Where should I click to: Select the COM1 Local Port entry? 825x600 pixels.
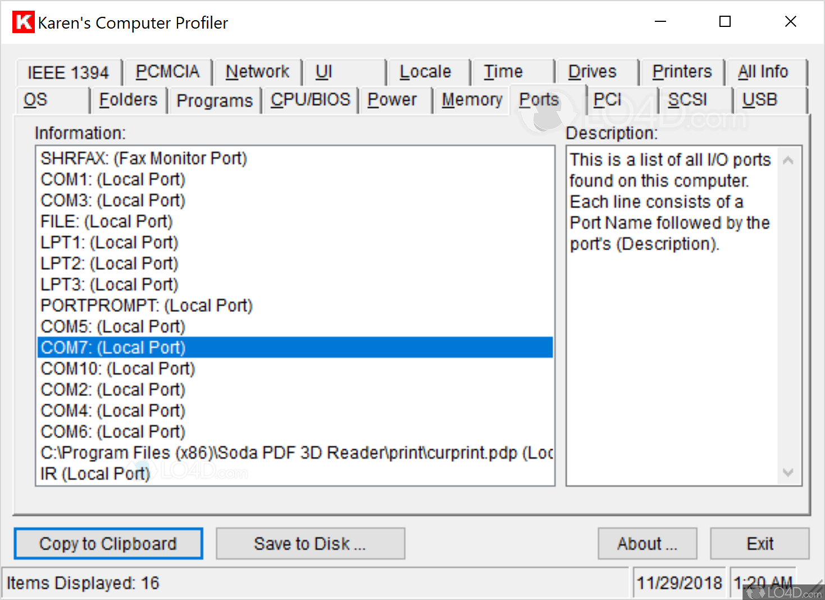click(x=112, y=179)
